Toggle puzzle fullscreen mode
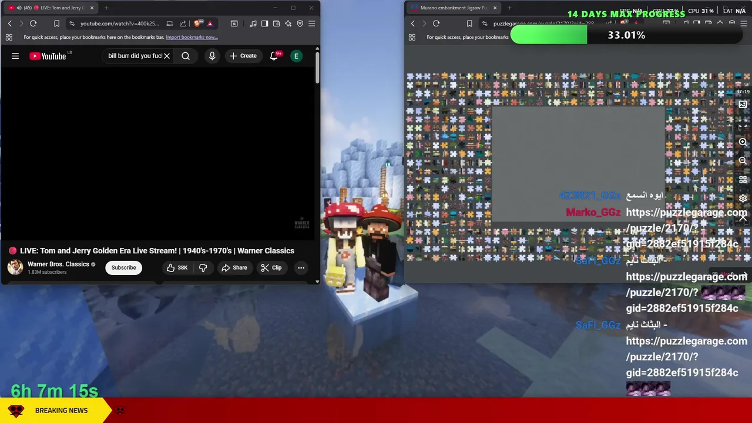Image resolution: width=752 pixels, height=423 pixels. [743, 123]
